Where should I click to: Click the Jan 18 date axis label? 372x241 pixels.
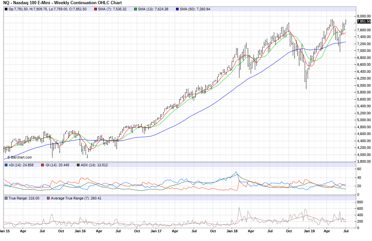pyautogui.click(x=232, y=231)
